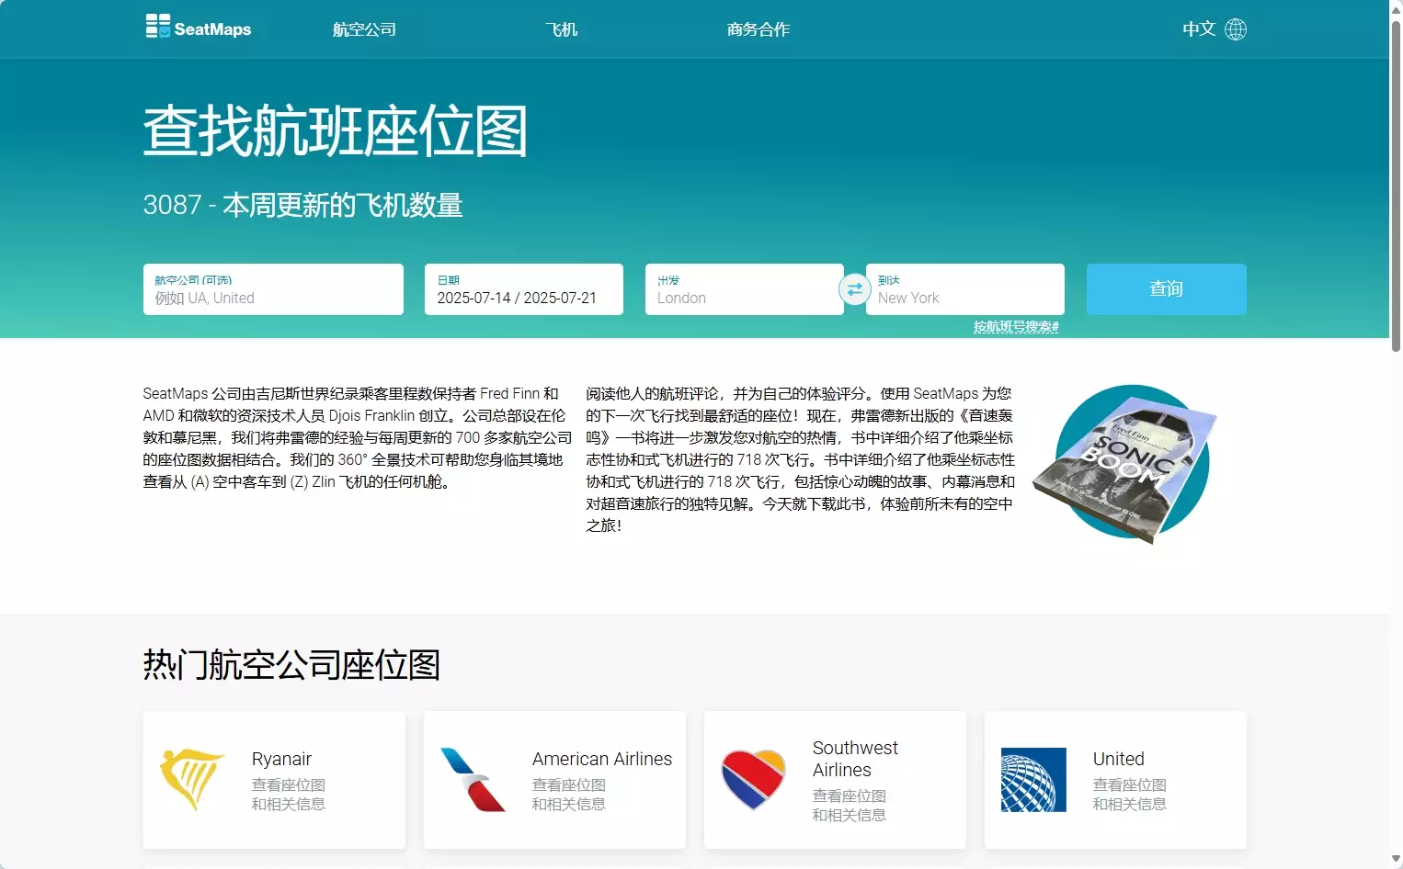Open the 航空公司 menu
This screenshot has width=1403, height=869.
point(364,29)
